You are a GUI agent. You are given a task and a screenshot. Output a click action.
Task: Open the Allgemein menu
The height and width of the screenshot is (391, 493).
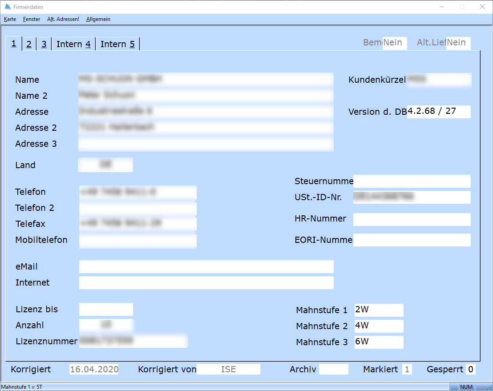point(98,19)
